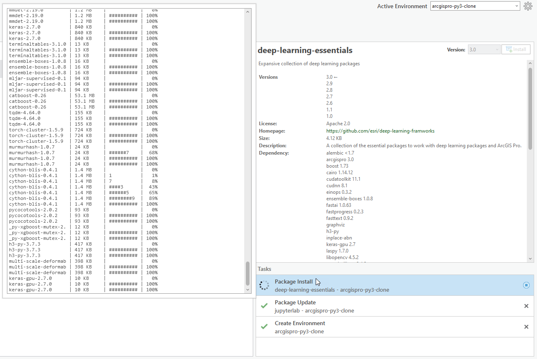Screen dimensions: 537x359
Task: Click version 1.0 in Versions list
Action: click(x=329, y=116)
